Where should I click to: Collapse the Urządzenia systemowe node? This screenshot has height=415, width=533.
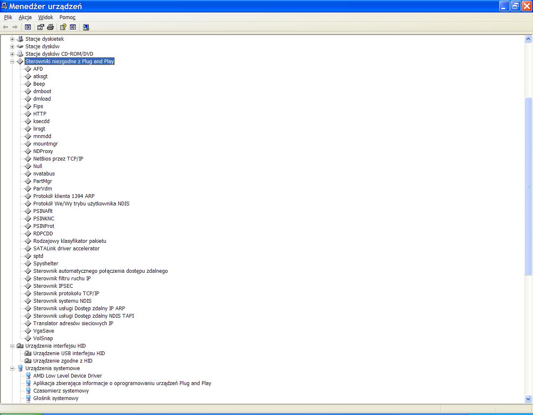[x=12, y=368]
